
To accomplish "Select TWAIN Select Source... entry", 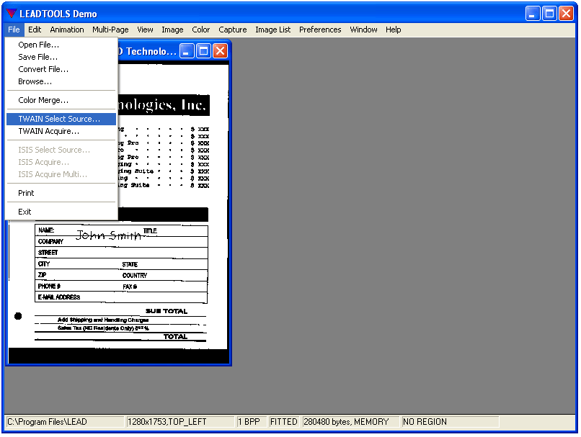I will click(x=61, y=119).
